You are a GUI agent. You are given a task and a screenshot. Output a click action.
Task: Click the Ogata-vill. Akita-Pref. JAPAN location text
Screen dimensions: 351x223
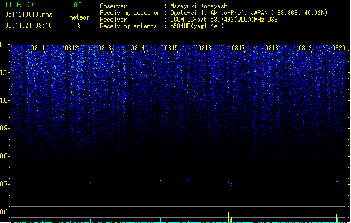coord(249,13)
